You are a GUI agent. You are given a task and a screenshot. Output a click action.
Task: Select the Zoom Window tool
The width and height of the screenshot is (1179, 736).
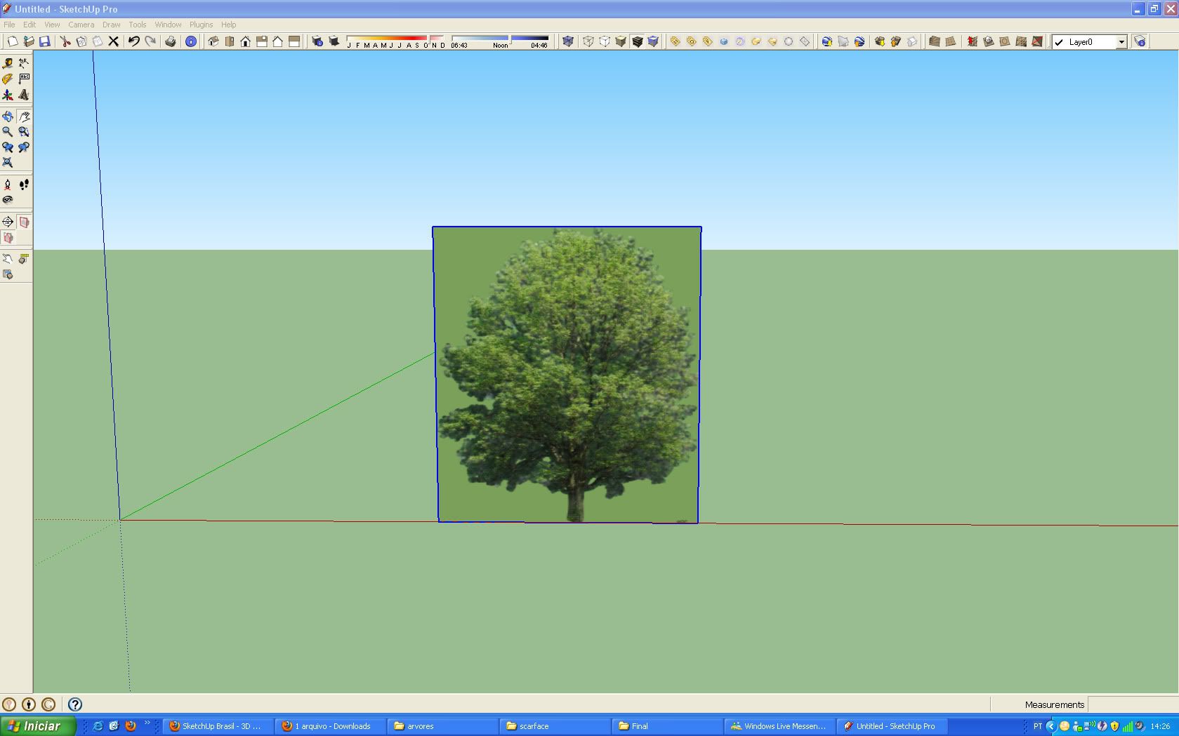click(x=24, y=132)
